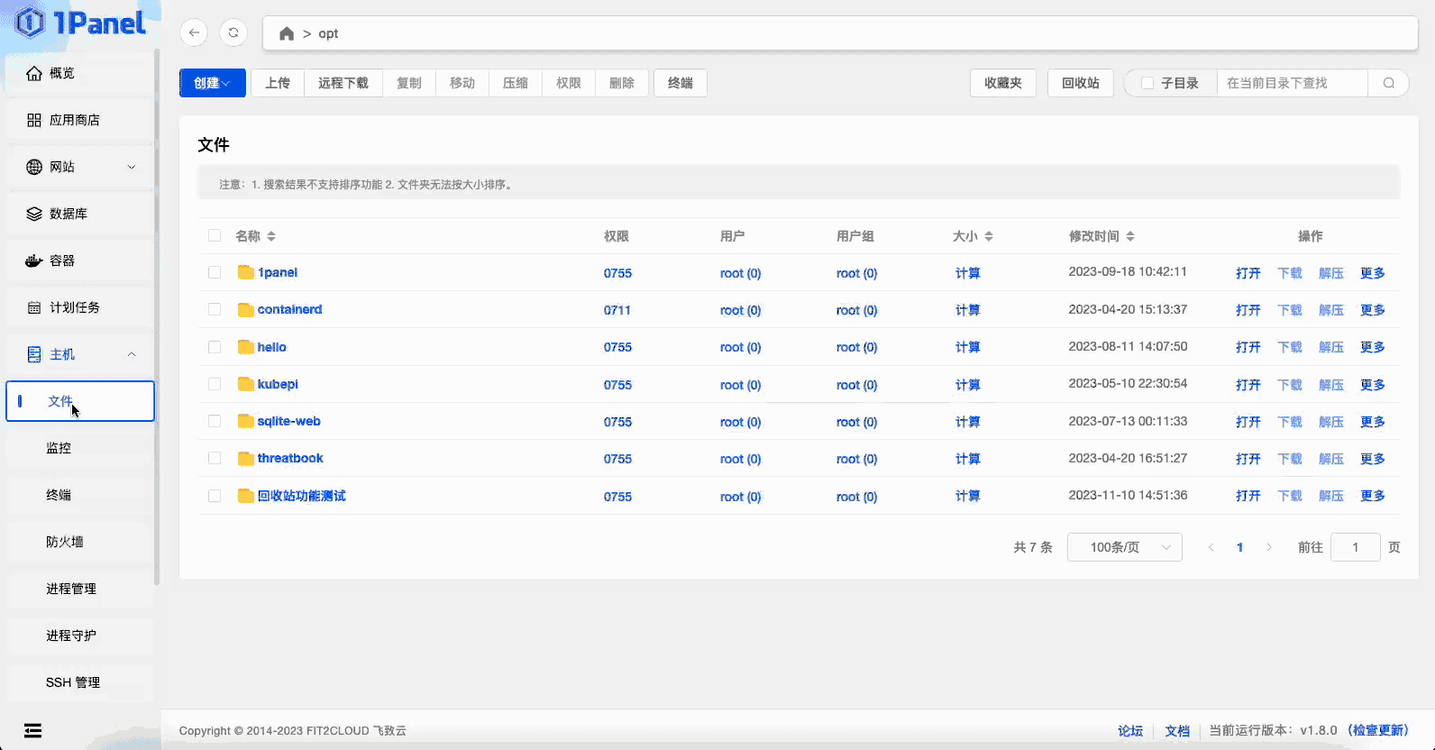Click the search magnifier icon

(1388, 83)
